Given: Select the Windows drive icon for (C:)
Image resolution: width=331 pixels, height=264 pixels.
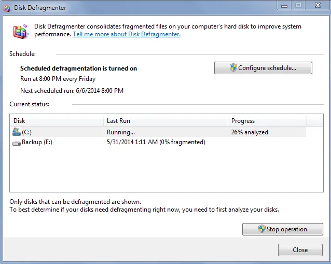Looking at the screenshot, I should point(17,132).
